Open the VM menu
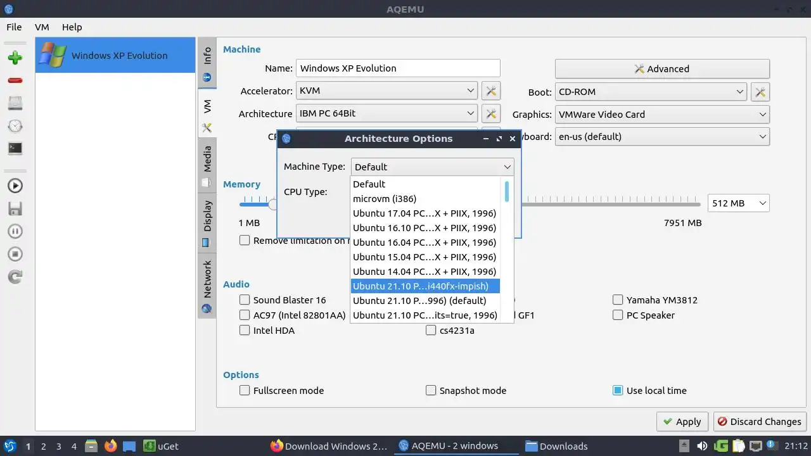Screen dimensions: 811x456 42,27
